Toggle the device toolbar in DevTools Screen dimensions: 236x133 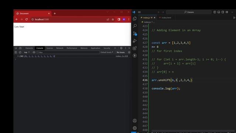[20, 48]
